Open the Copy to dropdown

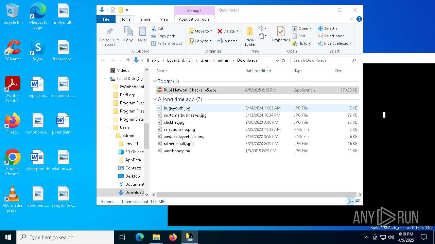point(200,41)
